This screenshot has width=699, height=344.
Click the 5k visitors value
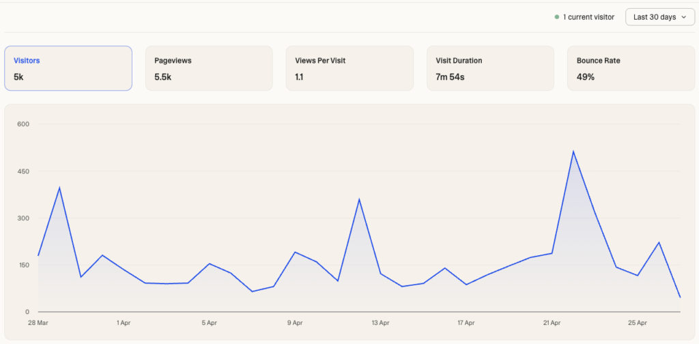pos(18,77)
